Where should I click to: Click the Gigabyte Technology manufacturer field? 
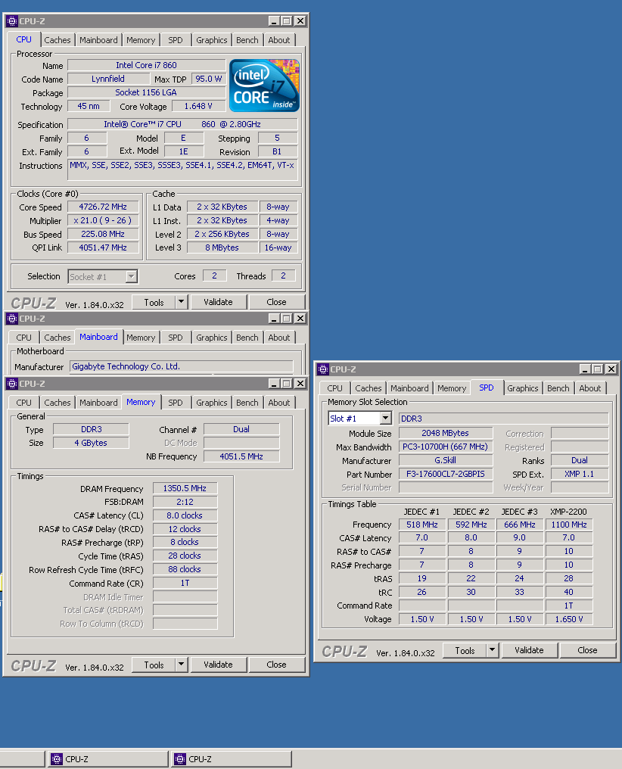pos(182,366)
